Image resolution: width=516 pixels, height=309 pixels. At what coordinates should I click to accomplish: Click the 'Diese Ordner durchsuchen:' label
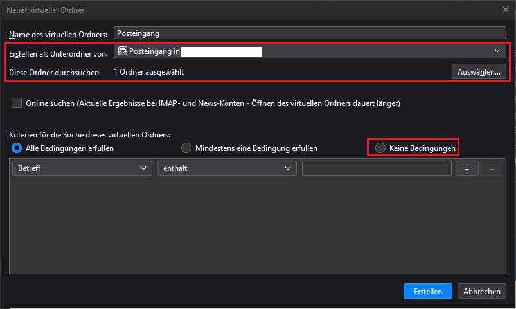pos(55,73)
